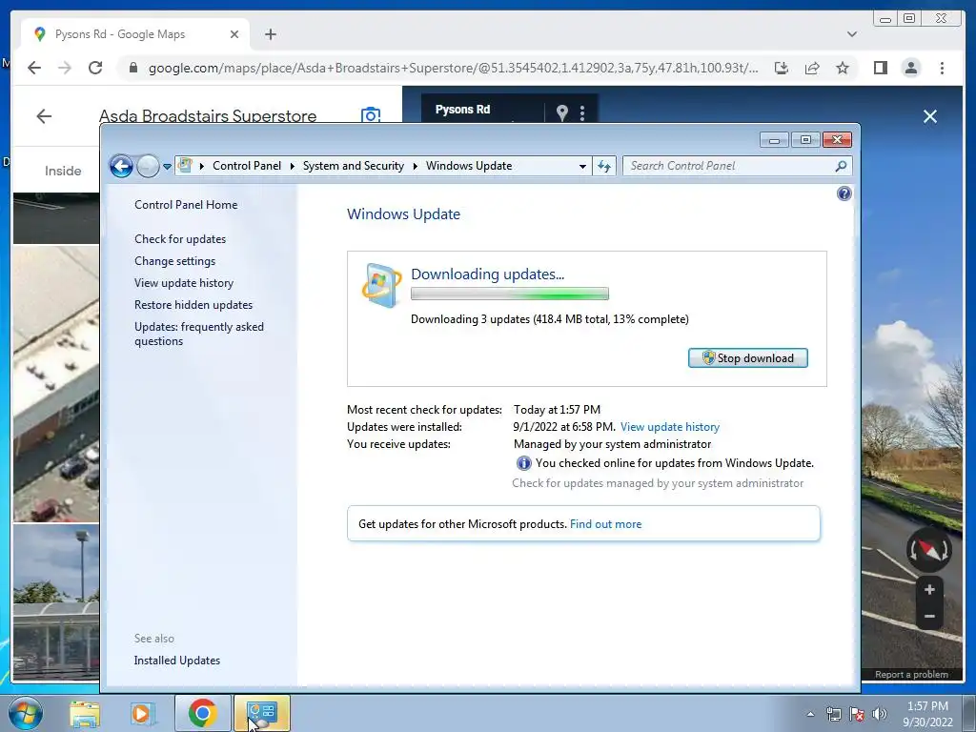Reload the Google Maps page in Chrome
Image resolution: width=976 pixels, height=732 pixels.
tap(95, 68)
